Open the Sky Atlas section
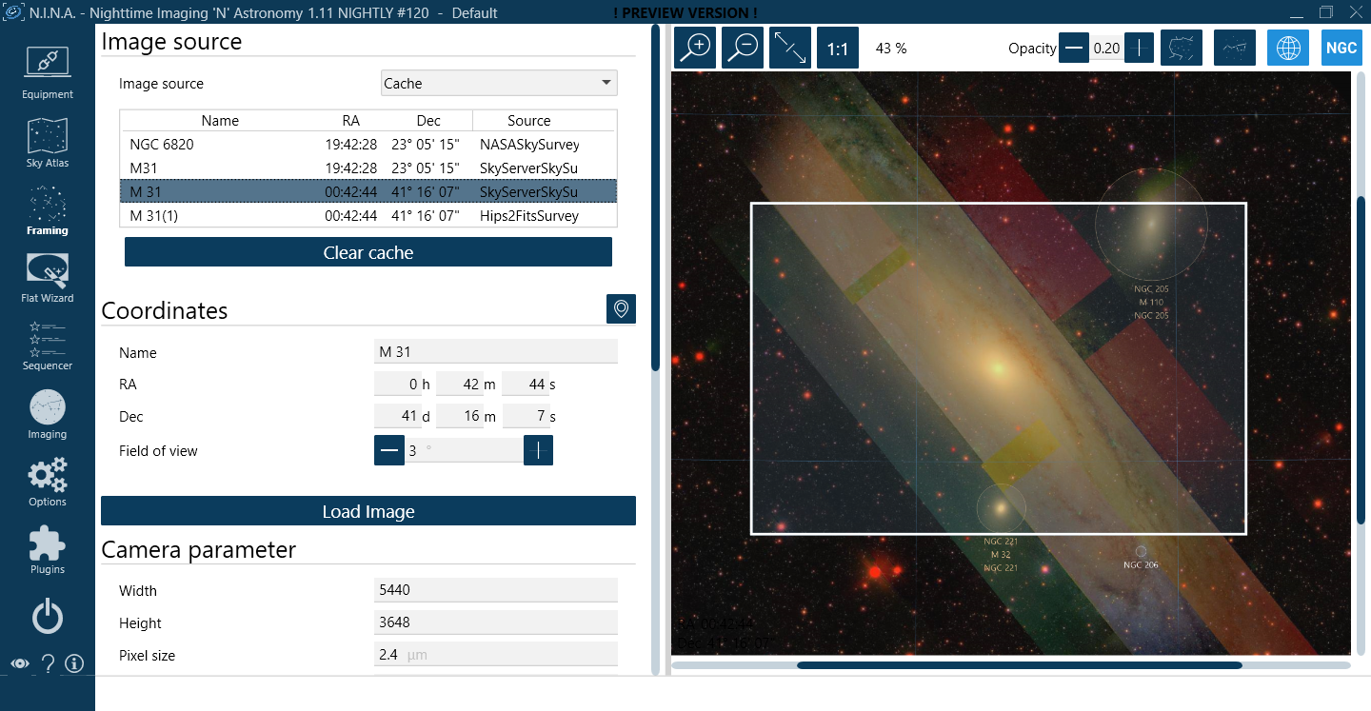Image resolution: width=1371 pixels, height=711 pixels. (48, 142)
